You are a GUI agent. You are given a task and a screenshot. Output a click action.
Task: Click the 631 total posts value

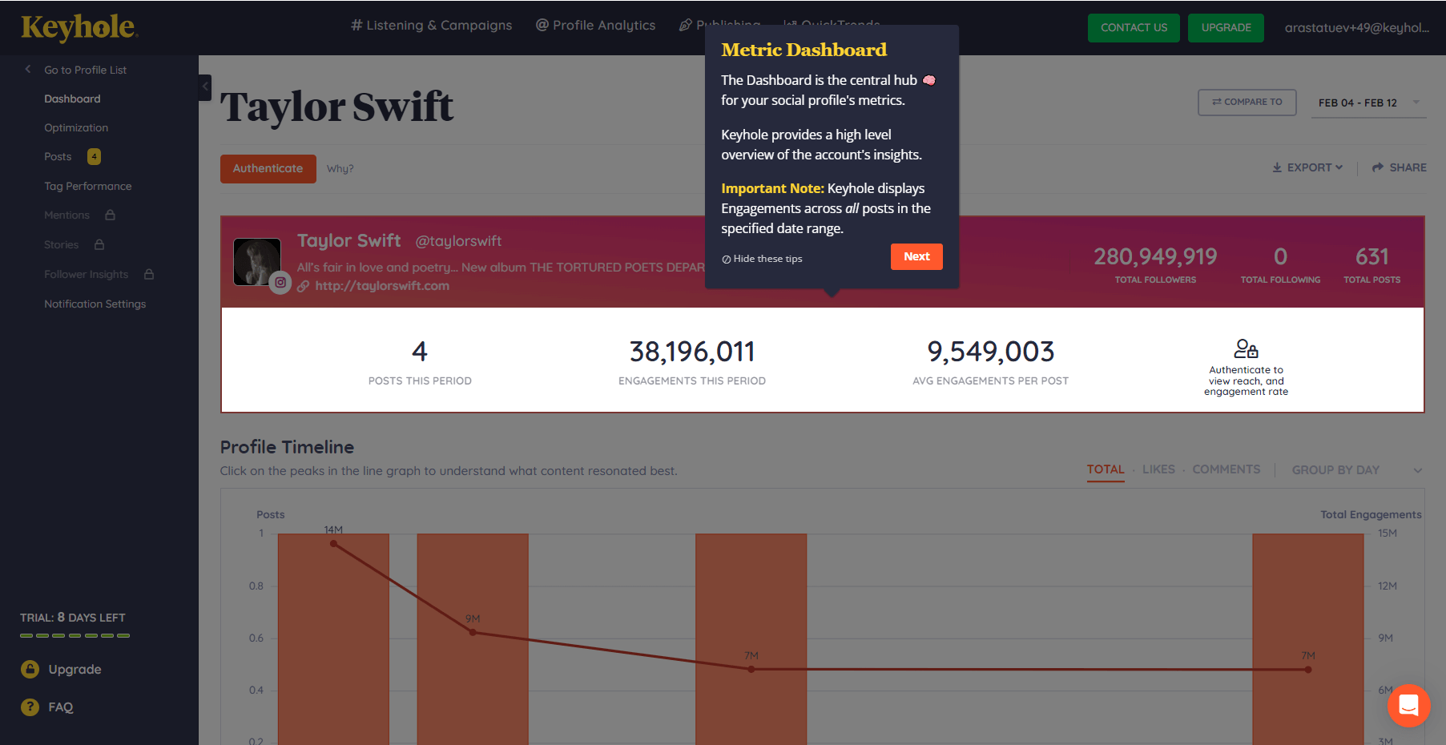[1371, 256]
